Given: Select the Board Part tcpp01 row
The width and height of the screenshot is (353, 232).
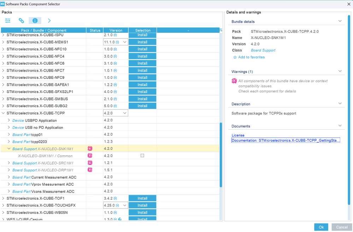Looking at the screenshot, I should [110, 135].
